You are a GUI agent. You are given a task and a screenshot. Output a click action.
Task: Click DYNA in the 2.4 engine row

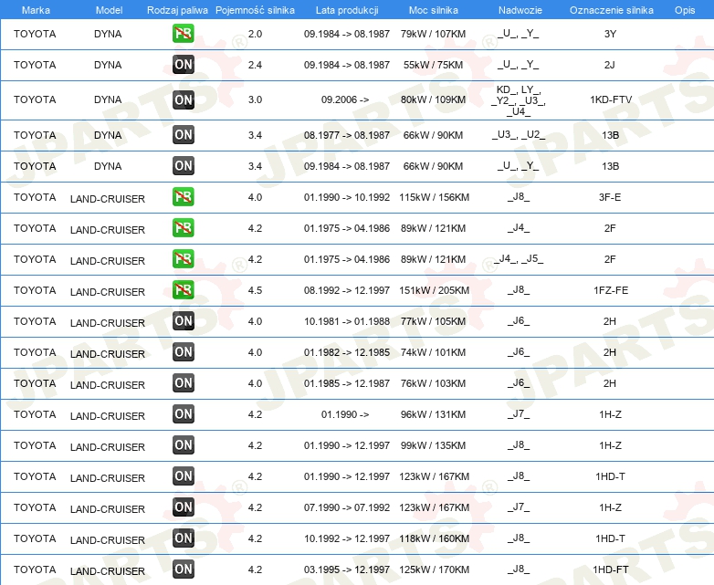[108, 65]
